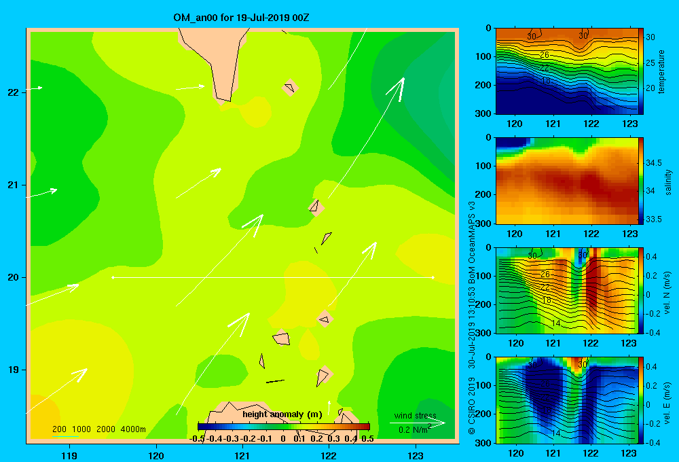Click the salinity section plot
This screenshot has width=679, height=462.
(566, 181)
